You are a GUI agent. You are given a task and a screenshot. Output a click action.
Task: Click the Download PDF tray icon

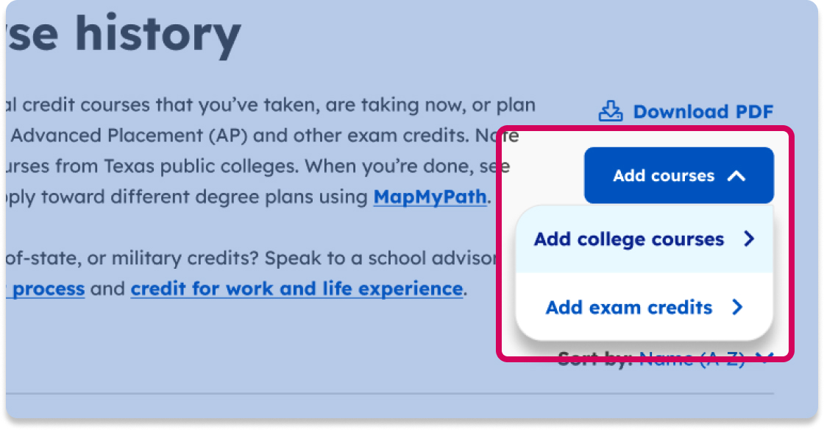[x=610, y=111]
